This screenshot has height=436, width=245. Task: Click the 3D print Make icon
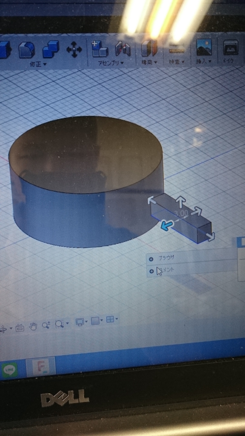pyautogui.click(x=231, y=47)
